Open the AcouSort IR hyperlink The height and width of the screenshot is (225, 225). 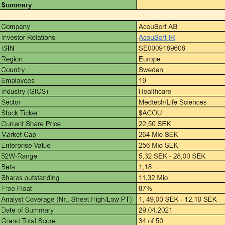coord(157,38)
